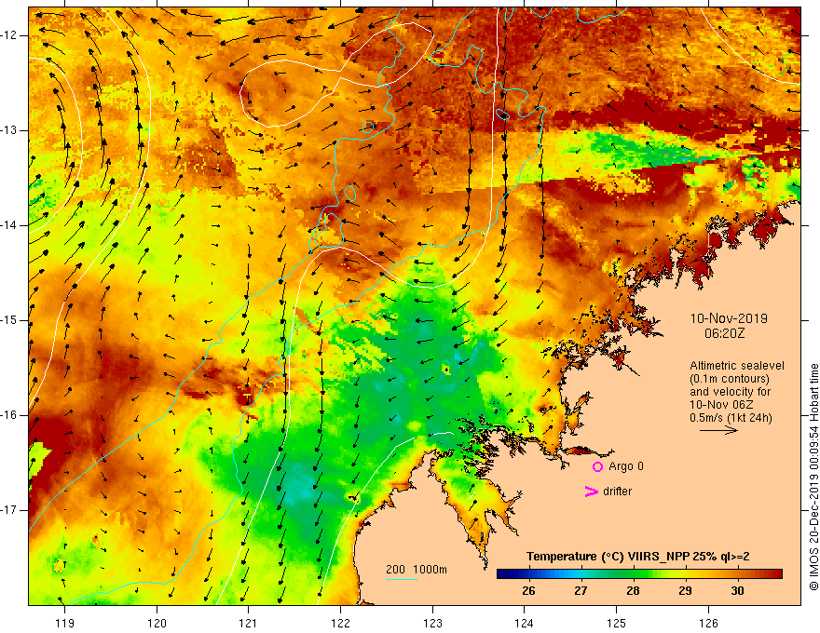This screenshot has height=633, width=820.
Task: Click the longitude axis label 120
Action: (x=157, y=623)
